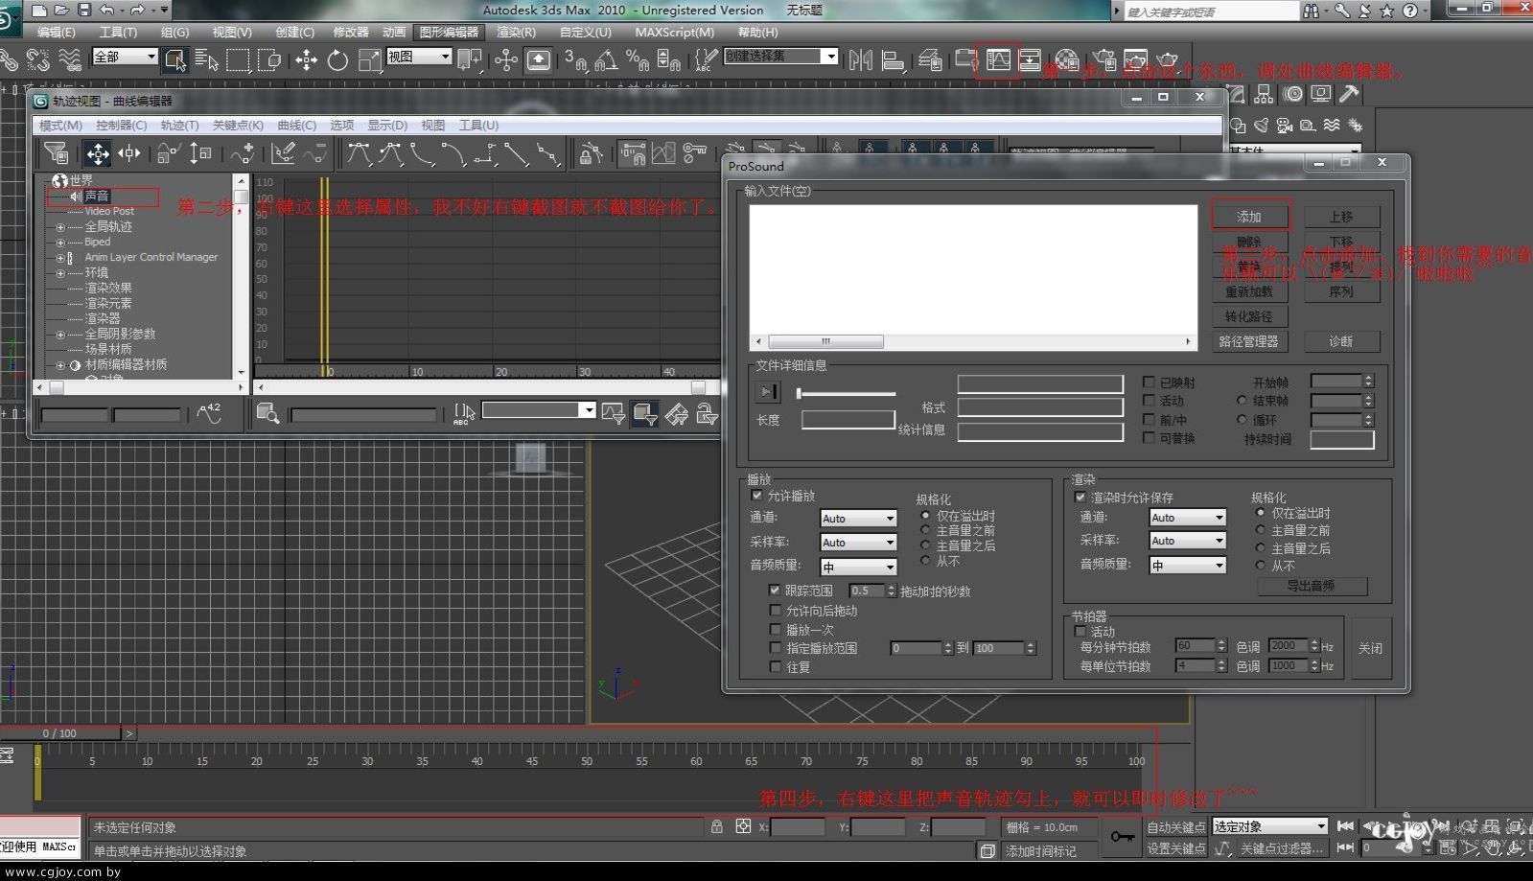Image resolution: width=1533 pixels, height=881 pixels.
Task: Toggle the 3D Snaps icon
Action: point(575,59)
